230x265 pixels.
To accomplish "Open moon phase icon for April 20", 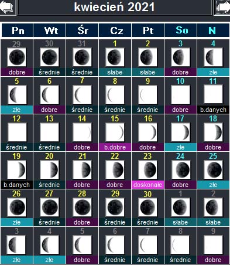I will tap(49, 170).
